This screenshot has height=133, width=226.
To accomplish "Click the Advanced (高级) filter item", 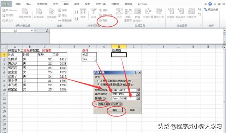I will [103, 20].
